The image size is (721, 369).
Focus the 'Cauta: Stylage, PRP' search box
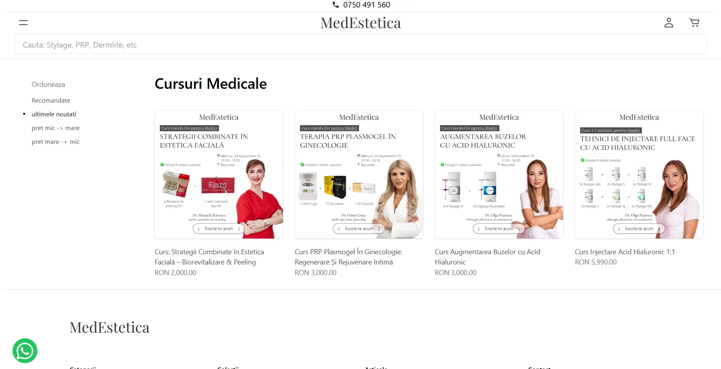[x=360, y=44]
